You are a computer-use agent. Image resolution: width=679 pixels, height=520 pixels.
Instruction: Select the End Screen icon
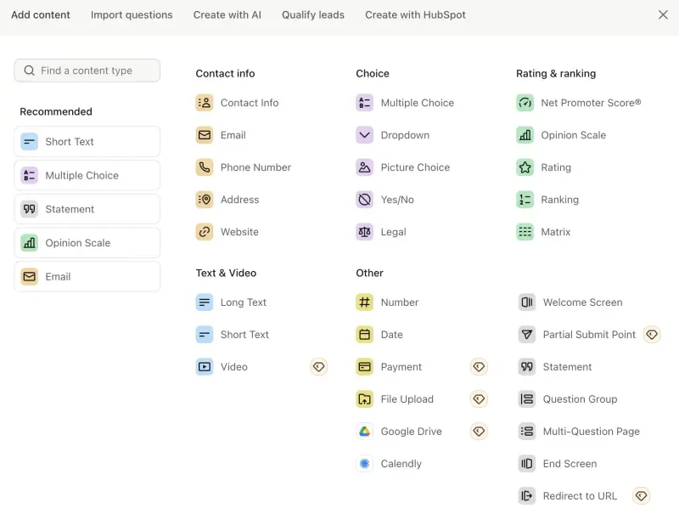[527, 464]
